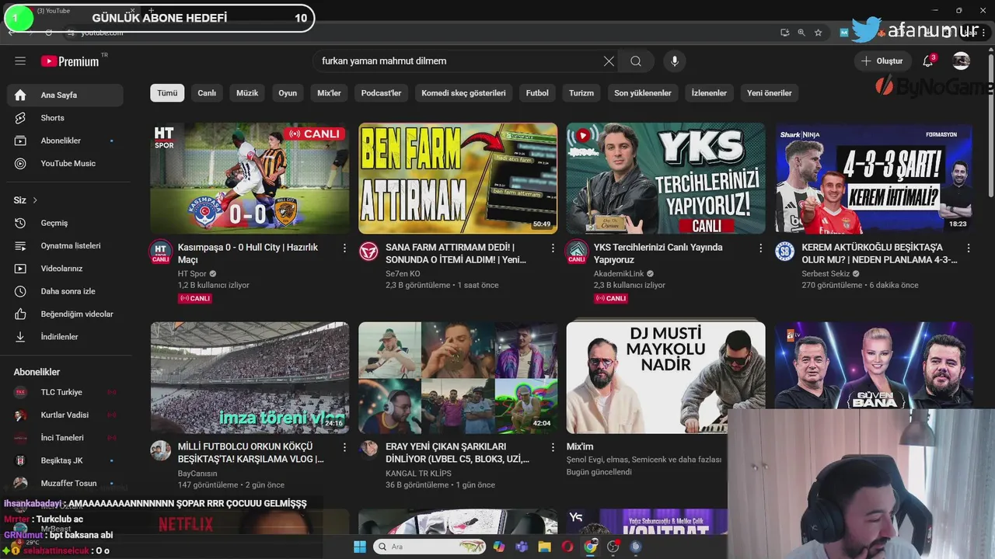The height and width of the screenshot is (559, 995).
Task: Open Windows Start menu
Action: click(x=360, y=547)
